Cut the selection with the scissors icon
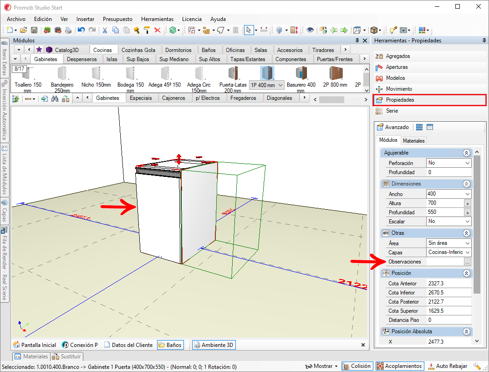 coord(105,30)
